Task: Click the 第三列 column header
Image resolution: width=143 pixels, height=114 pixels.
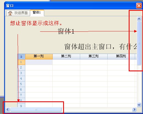Action: click(94, 56)
